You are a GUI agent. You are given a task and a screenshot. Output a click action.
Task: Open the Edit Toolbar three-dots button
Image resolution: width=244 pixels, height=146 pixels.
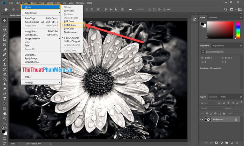point(5,123)
